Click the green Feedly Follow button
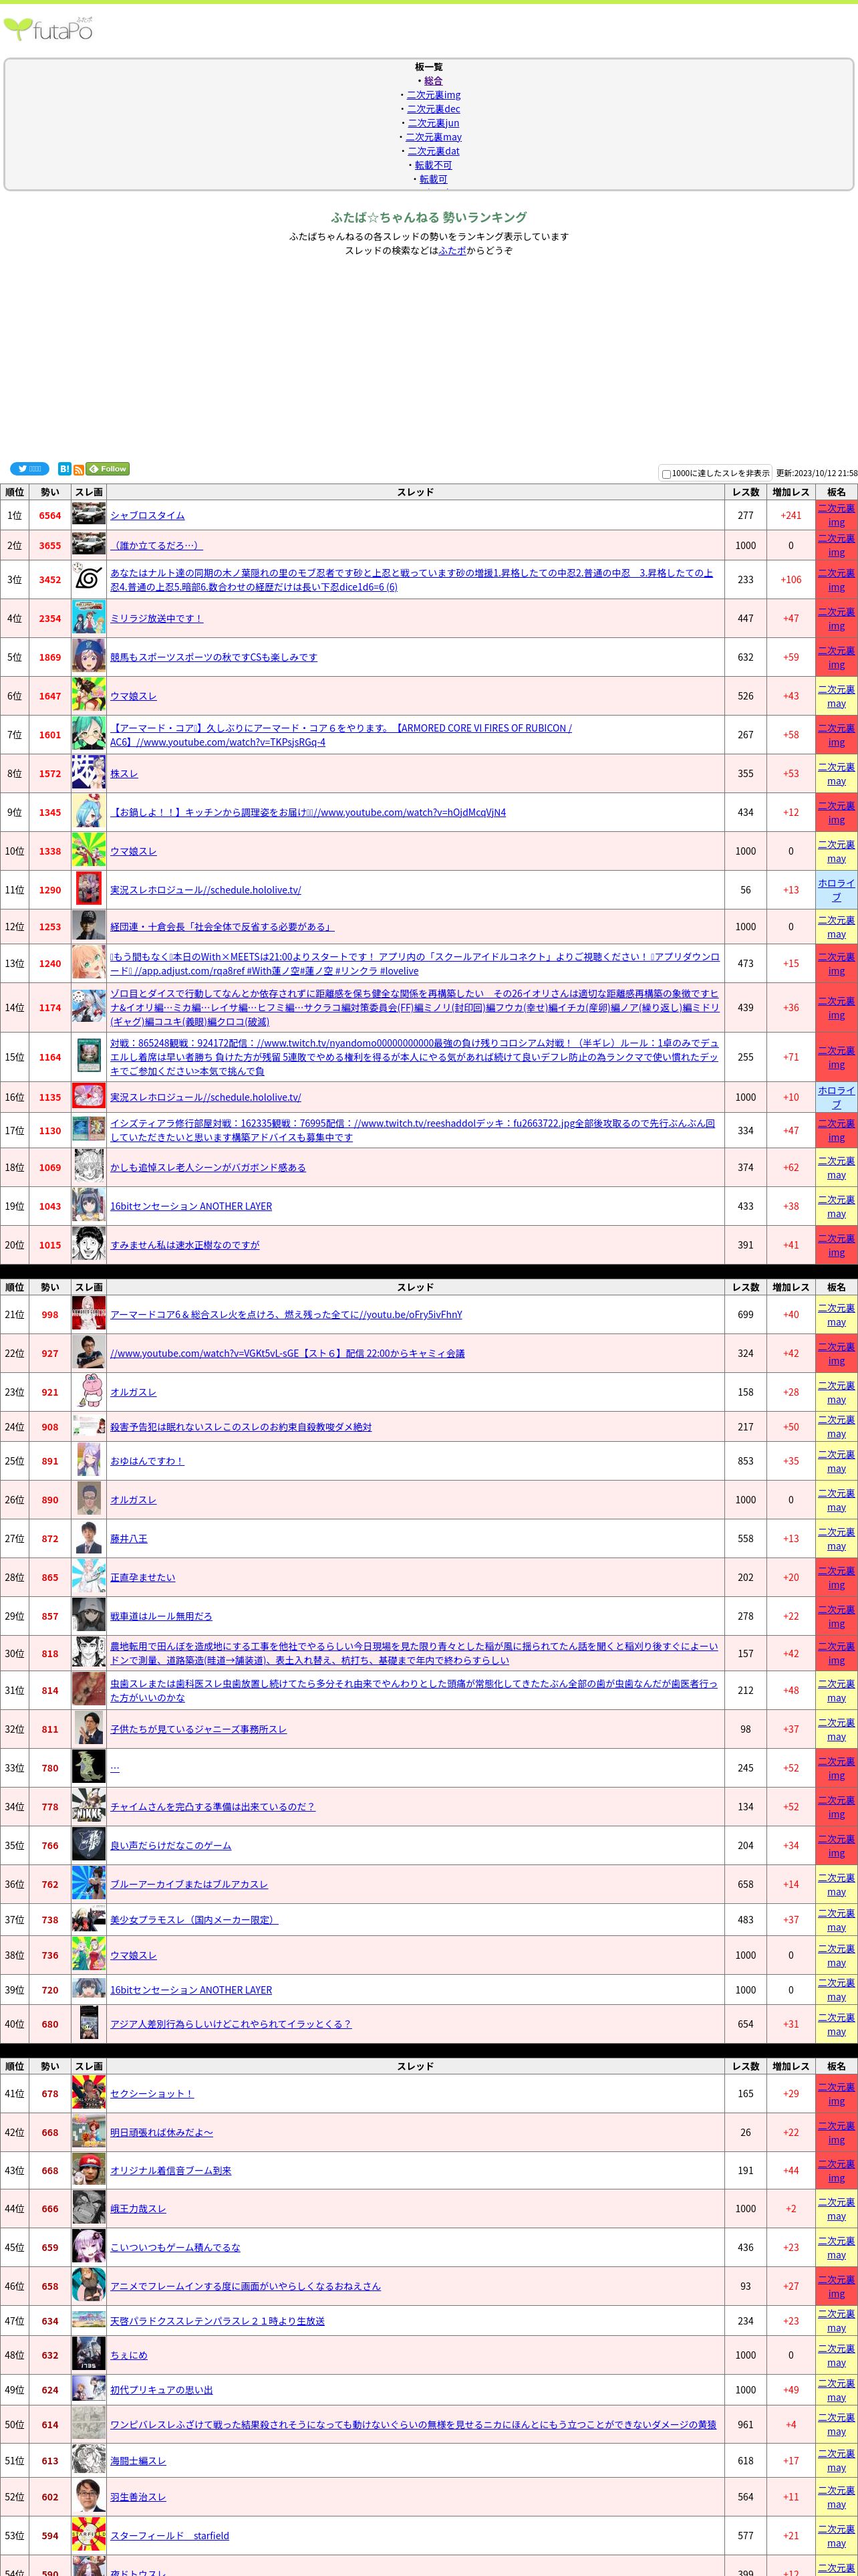This screenshot has height=2576, width=858. 108,469
